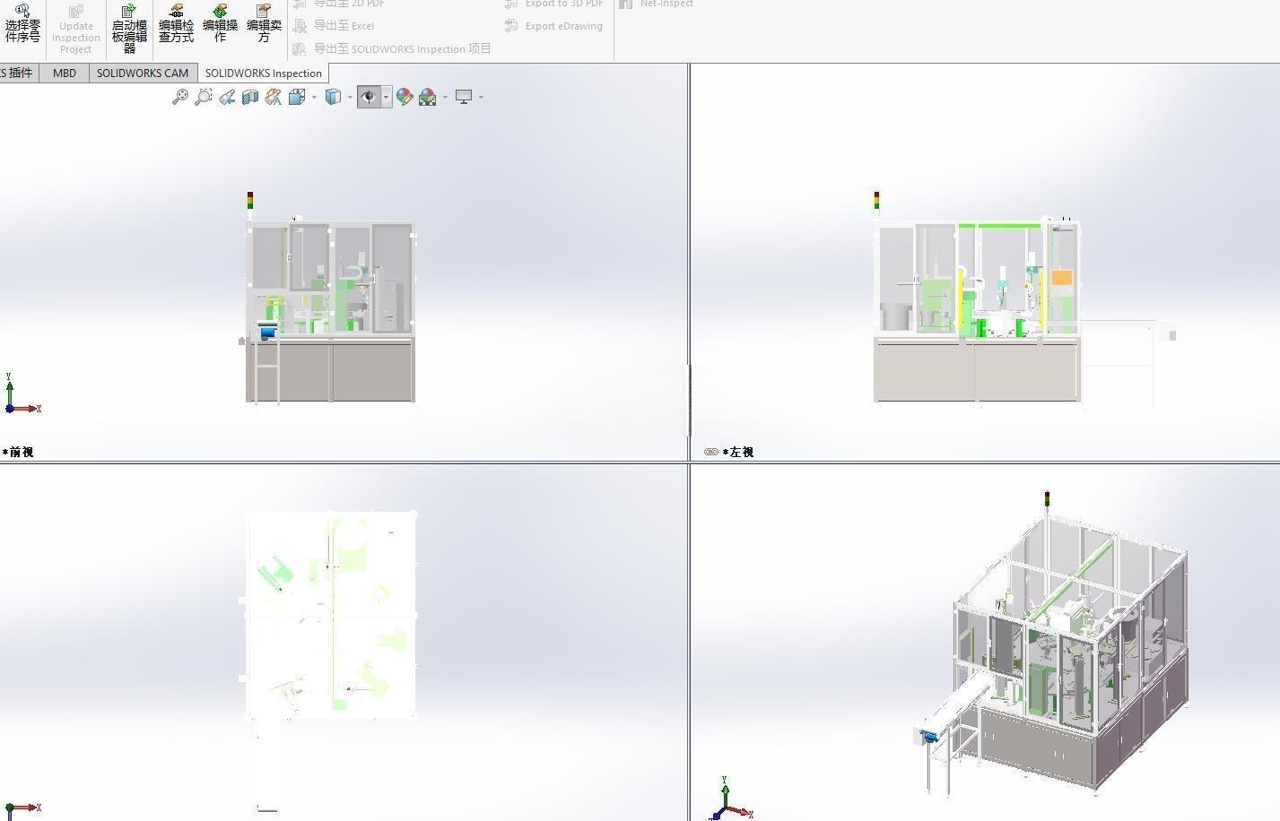Screen dimensions: 1280x821
Task: Click the Previous View icon
Action: pos(226,97)
